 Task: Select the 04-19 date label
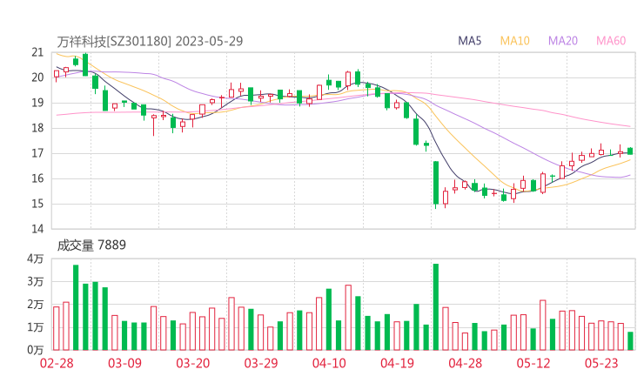click(397, 363)
